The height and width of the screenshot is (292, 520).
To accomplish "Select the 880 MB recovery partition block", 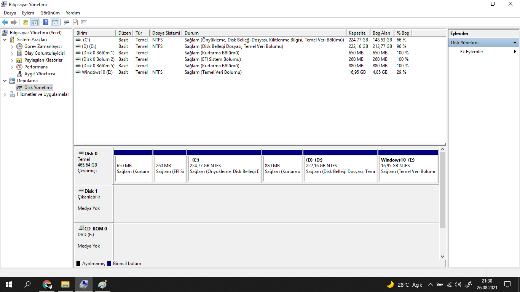I will (282, 166).
